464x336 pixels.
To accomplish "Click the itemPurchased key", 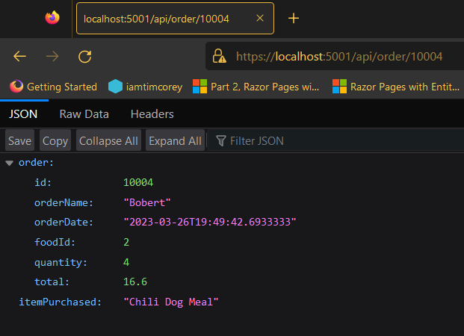I will [x=60, y=302].
